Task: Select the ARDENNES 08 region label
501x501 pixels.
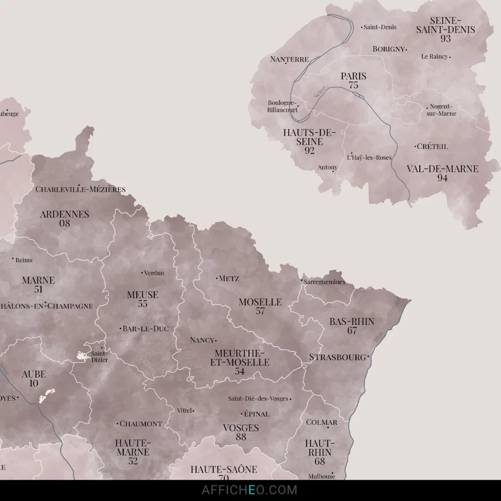Action: [x=65, y=219]
